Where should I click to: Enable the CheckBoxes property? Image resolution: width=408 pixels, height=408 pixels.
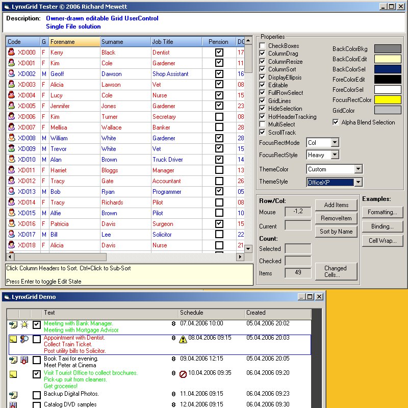[262, 46]
